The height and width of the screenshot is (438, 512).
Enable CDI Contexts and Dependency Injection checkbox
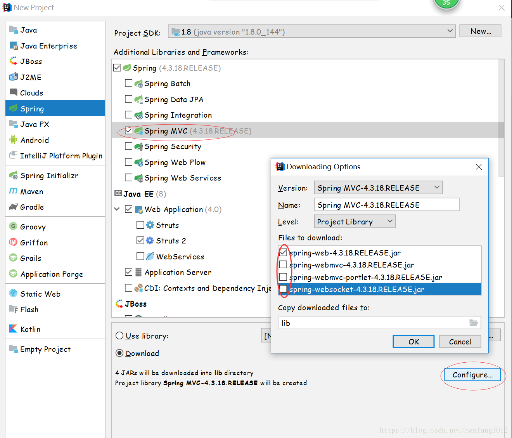coord(129,288)
